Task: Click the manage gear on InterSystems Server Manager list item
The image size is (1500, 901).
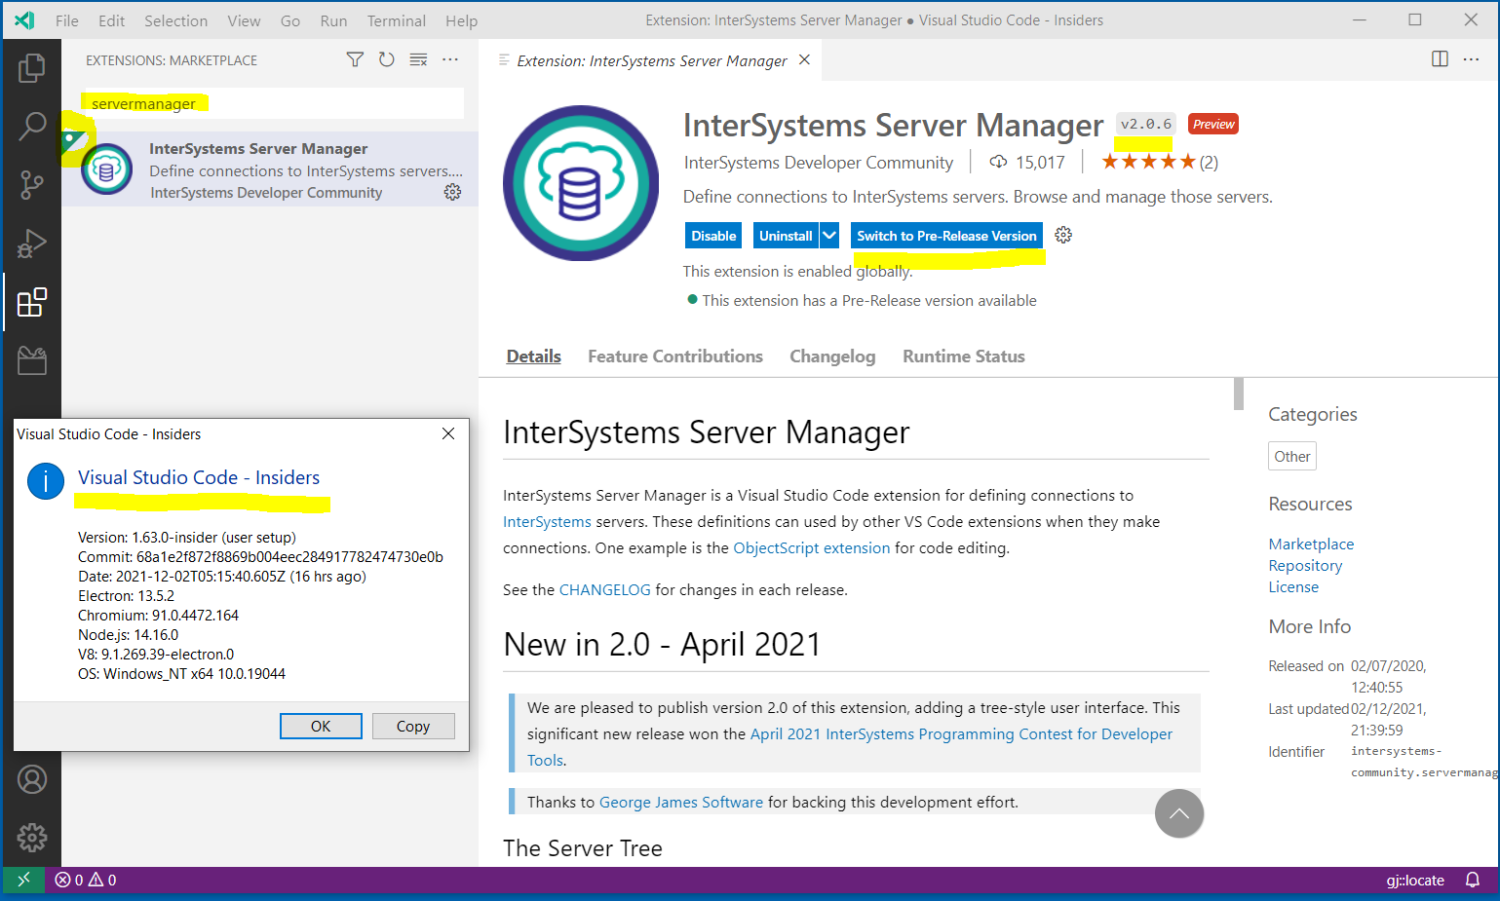Action: 452,192
